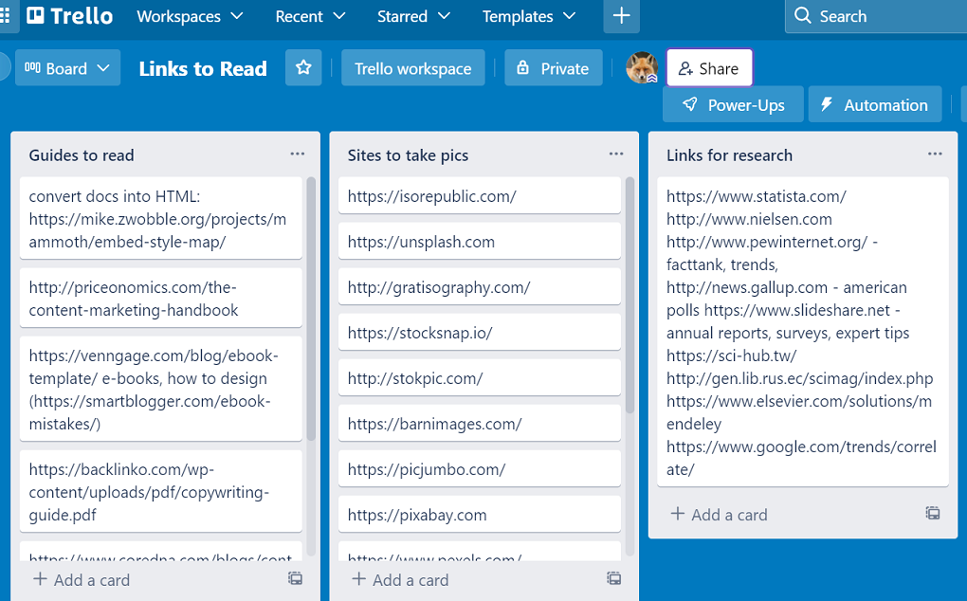Open Power-Ups
This screenshot has width=967, height=601.
tap(733, 105)
